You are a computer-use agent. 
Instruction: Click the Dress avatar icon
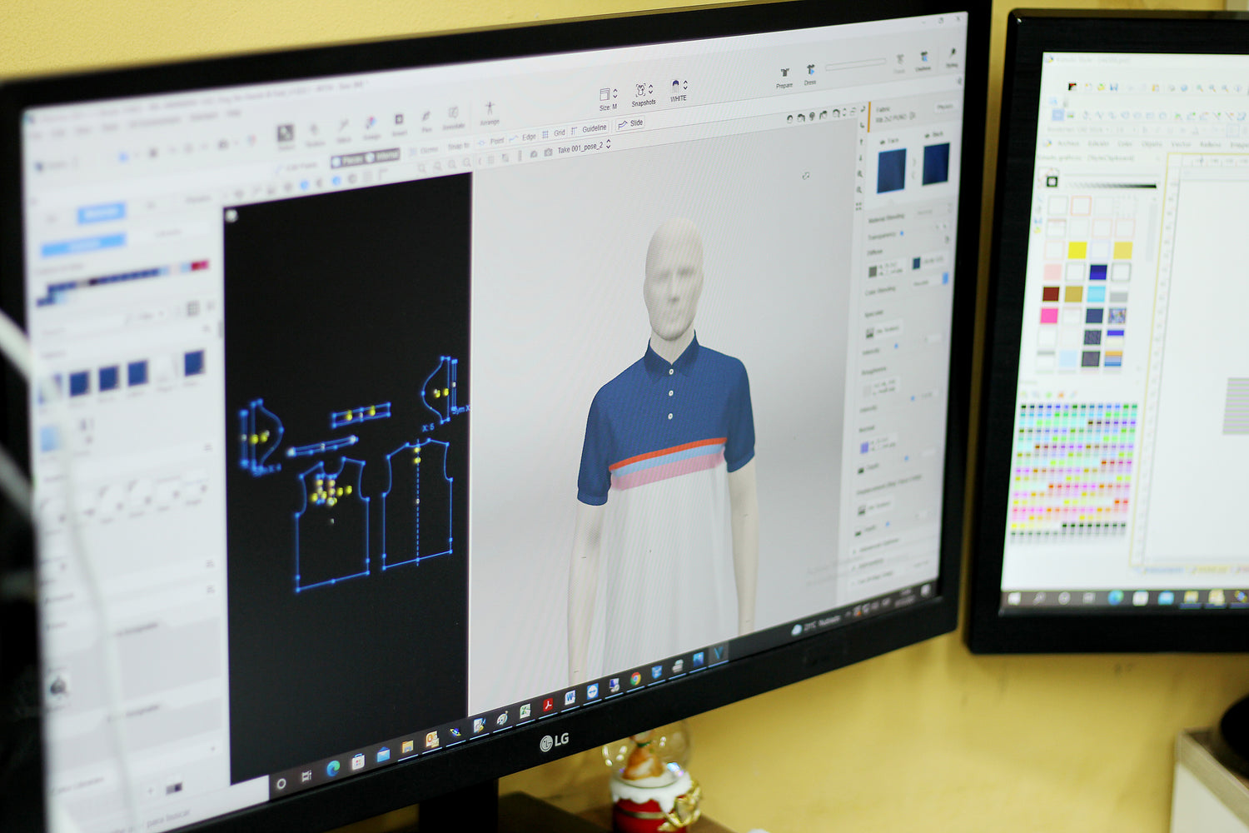coord(810,72)
